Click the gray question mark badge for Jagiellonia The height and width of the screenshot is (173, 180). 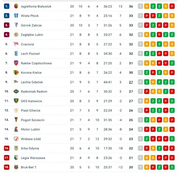click(140, 6)
